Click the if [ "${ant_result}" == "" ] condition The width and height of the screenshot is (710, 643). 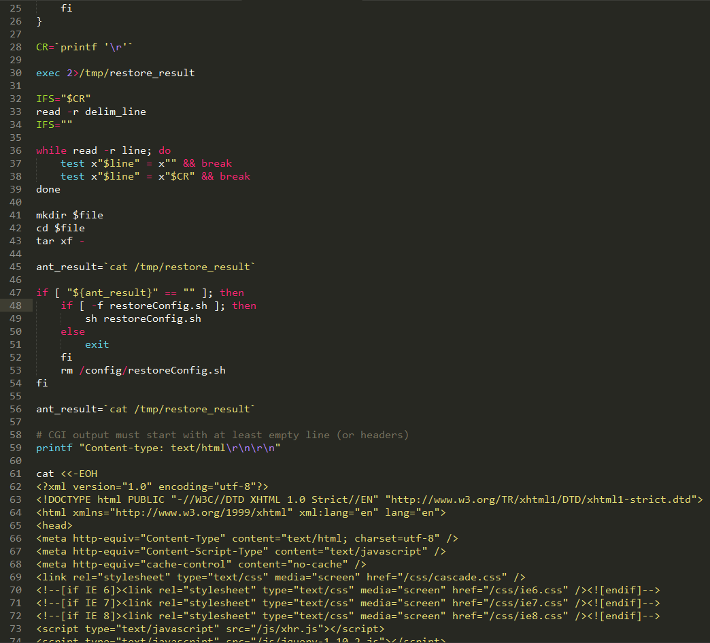pyautogui.click(x=140, y=293)
